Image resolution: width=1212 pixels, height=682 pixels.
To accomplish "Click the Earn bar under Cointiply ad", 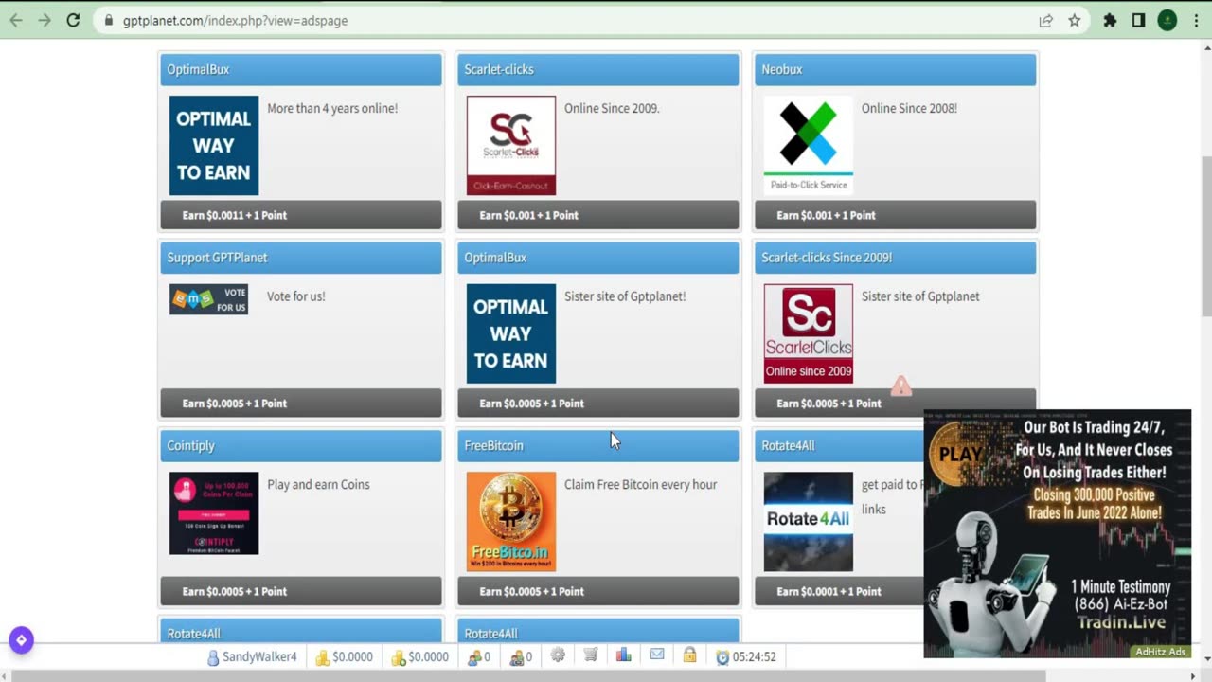I will (x=301, y=591).
